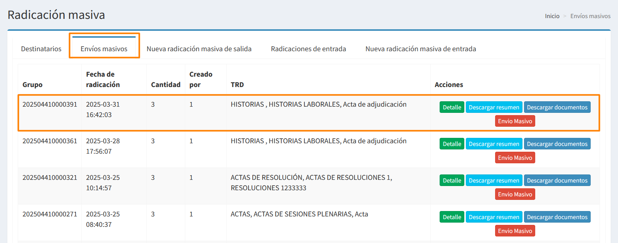Open Detalle for group 202504410000361
This screenshot has height=243, width=618.
pyautogui.click(x=452, y=144)
